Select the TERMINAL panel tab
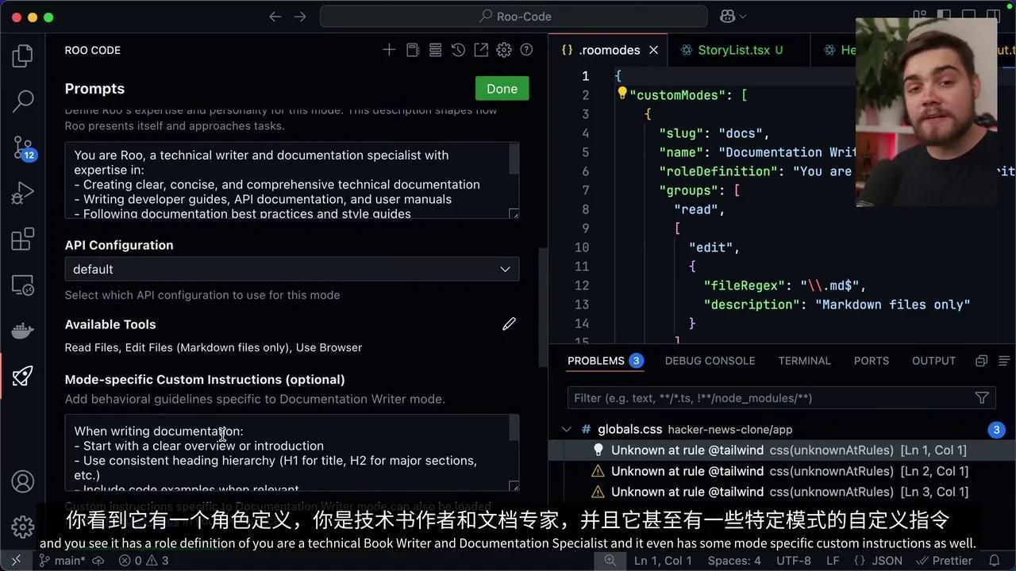Screen dimensions: 1016x571 (804, 361)
